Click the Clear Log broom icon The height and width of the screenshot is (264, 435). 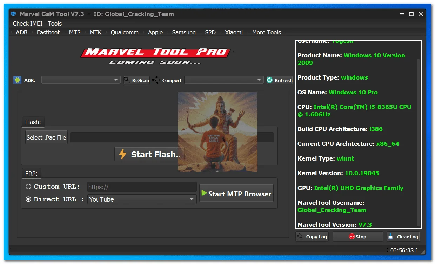(x=391, y=237)
